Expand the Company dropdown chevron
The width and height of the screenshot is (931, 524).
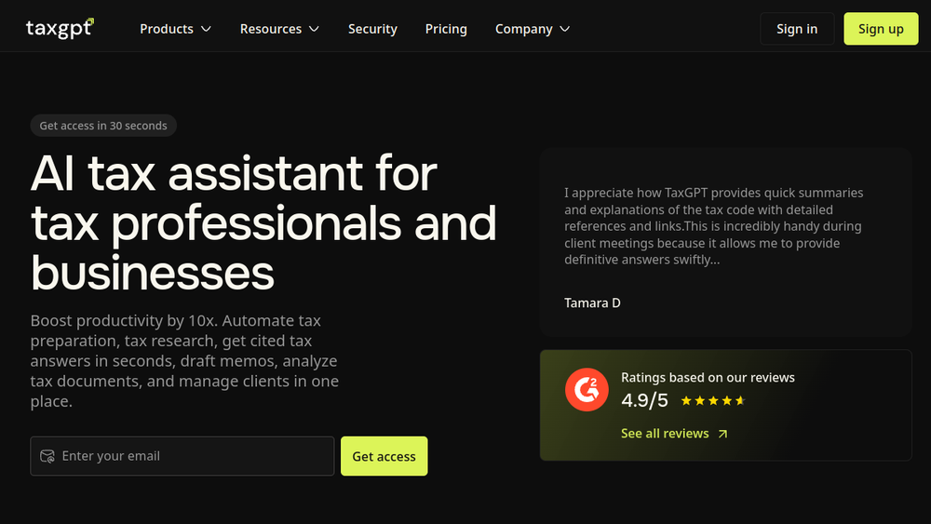coord(565,29)
